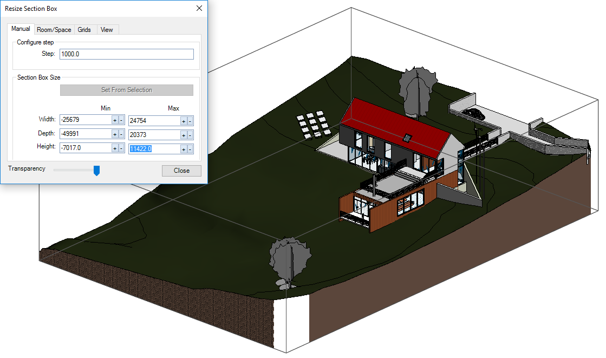Select the View tab
Viewport: 606px width, 358px height.
tap(107, 29)
